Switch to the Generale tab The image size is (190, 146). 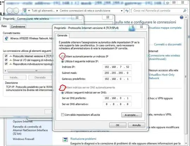pos(62,35)
